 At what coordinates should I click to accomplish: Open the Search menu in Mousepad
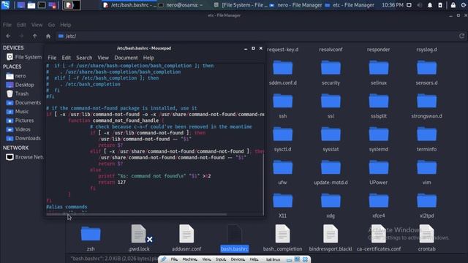[84, 58]
